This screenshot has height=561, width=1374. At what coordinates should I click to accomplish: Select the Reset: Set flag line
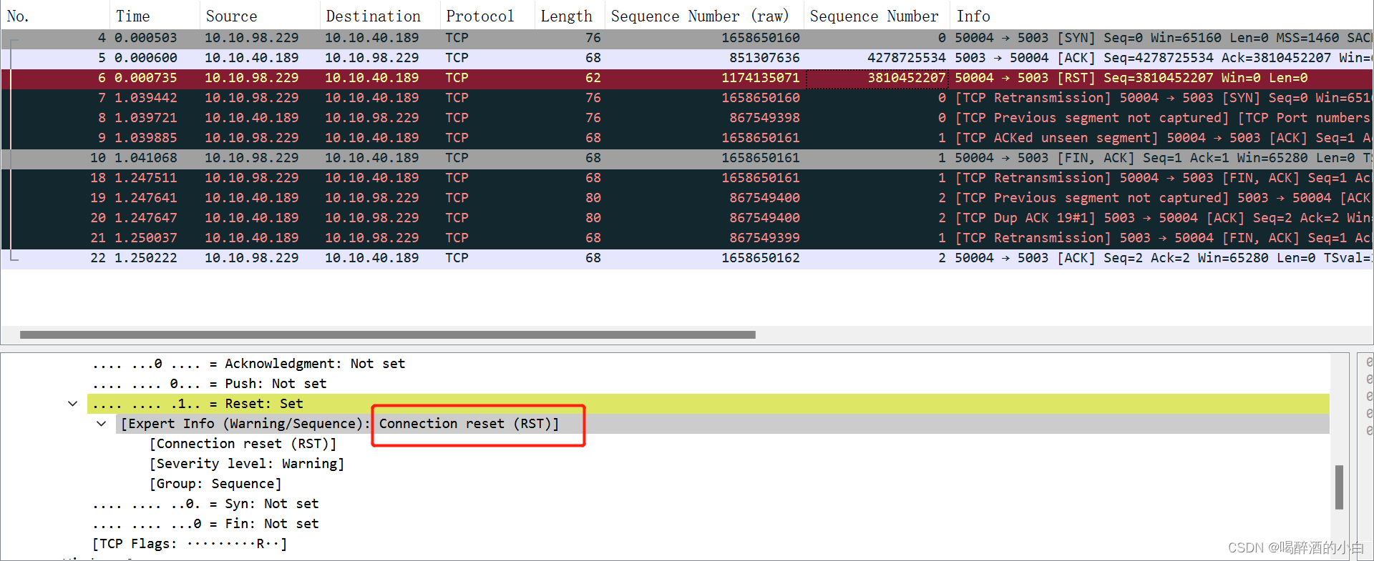pyautogui.click(x=708, y=404)
